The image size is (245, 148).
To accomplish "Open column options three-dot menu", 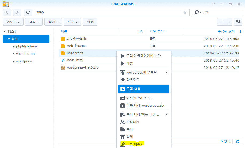I will tap(240, 31).
